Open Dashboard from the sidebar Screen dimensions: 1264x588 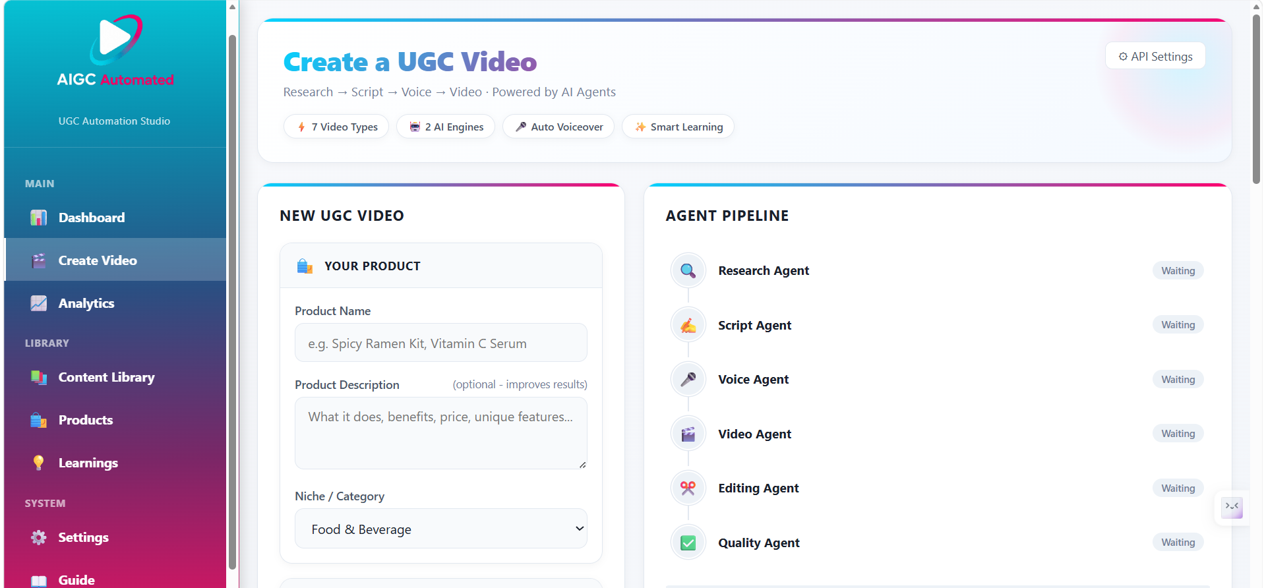pos(115,218)
